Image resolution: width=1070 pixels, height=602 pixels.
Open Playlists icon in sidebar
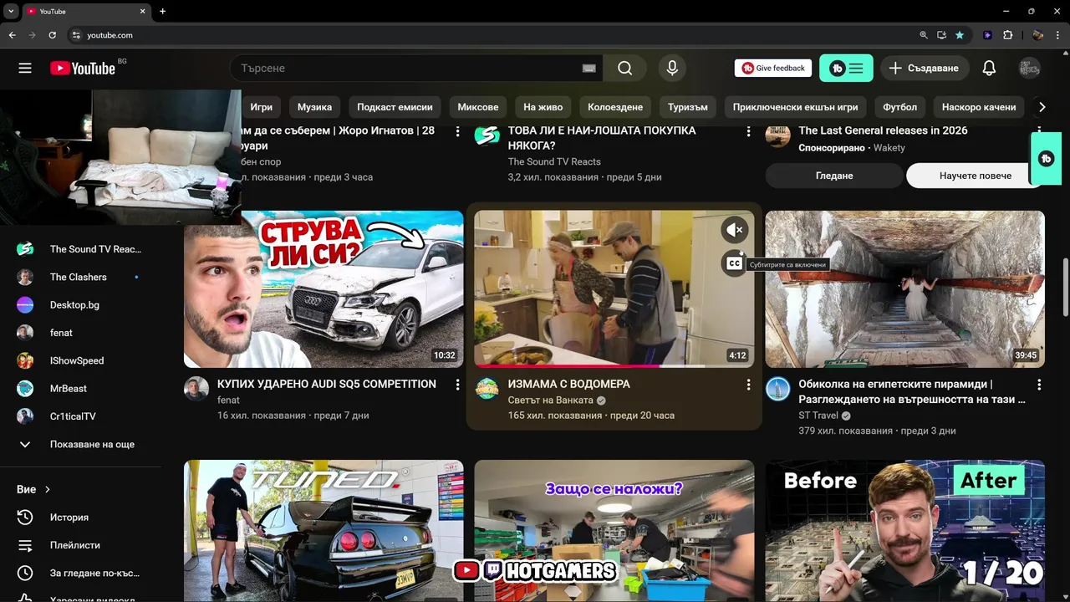coord(25,545)
